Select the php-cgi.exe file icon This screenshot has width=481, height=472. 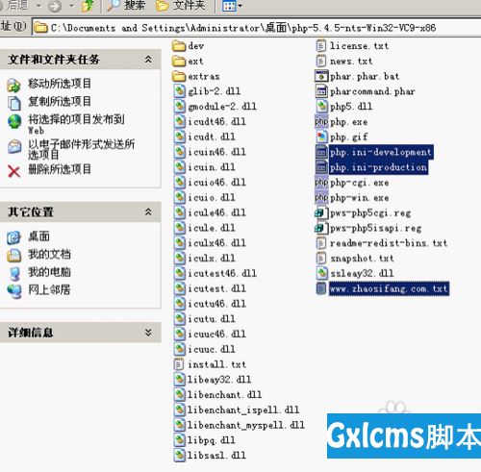321,183
